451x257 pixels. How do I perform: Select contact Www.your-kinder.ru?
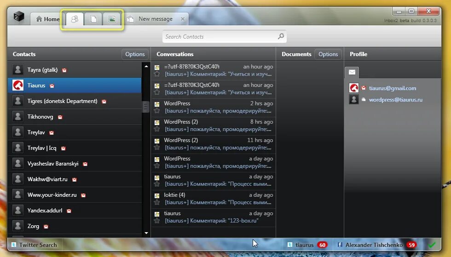75,195
